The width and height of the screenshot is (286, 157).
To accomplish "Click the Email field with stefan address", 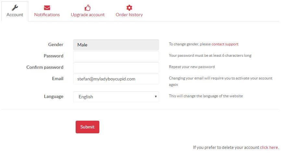I will 116,79.
